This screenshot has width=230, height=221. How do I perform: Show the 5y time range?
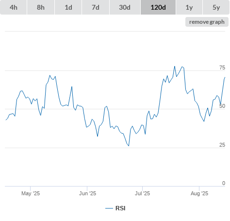tap(216, 7)
